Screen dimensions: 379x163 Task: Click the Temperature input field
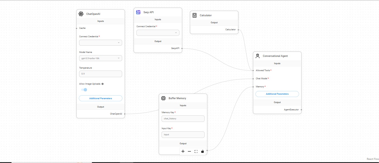tap(101, 74)
